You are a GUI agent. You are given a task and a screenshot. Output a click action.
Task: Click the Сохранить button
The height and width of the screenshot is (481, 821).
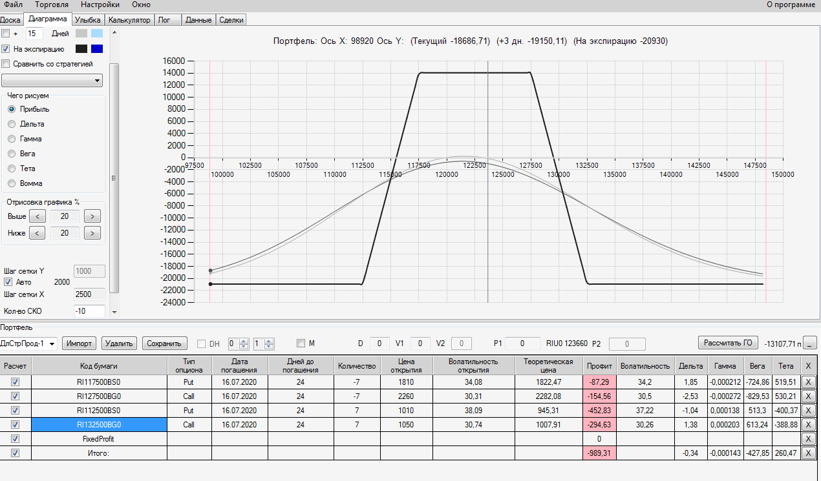coord(165,343)
